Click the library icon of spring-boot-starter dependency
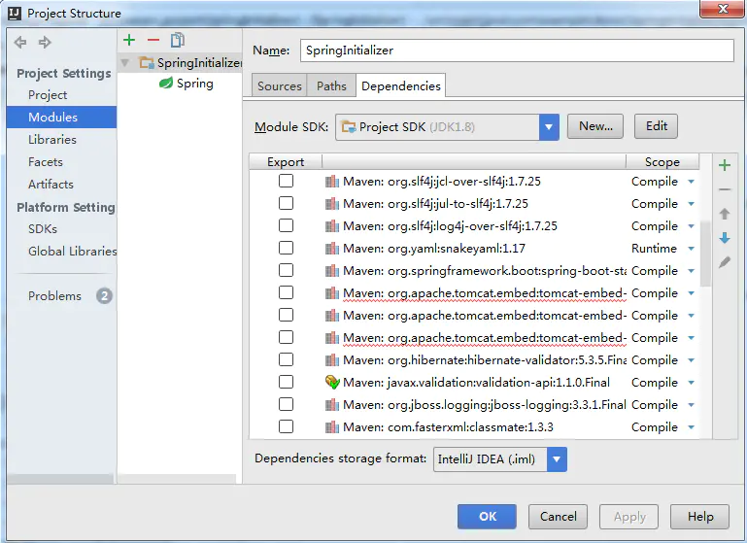Viewport: 747px width, 543px height. [332, 271]
